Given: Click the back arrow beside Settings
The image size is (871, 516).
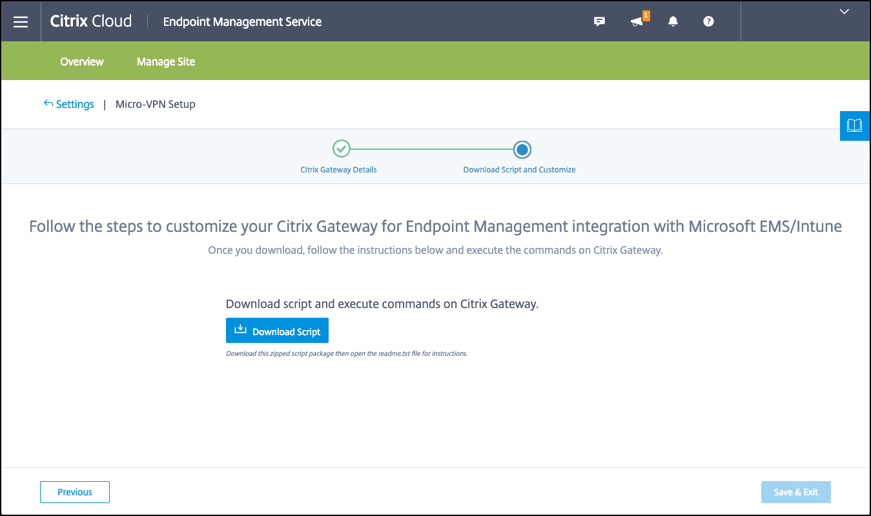Looking at the screenshot, I should point(48,103).
